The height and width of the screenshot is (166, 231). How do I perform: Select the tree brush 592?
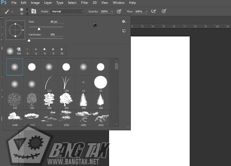click(x=32, y=101)
